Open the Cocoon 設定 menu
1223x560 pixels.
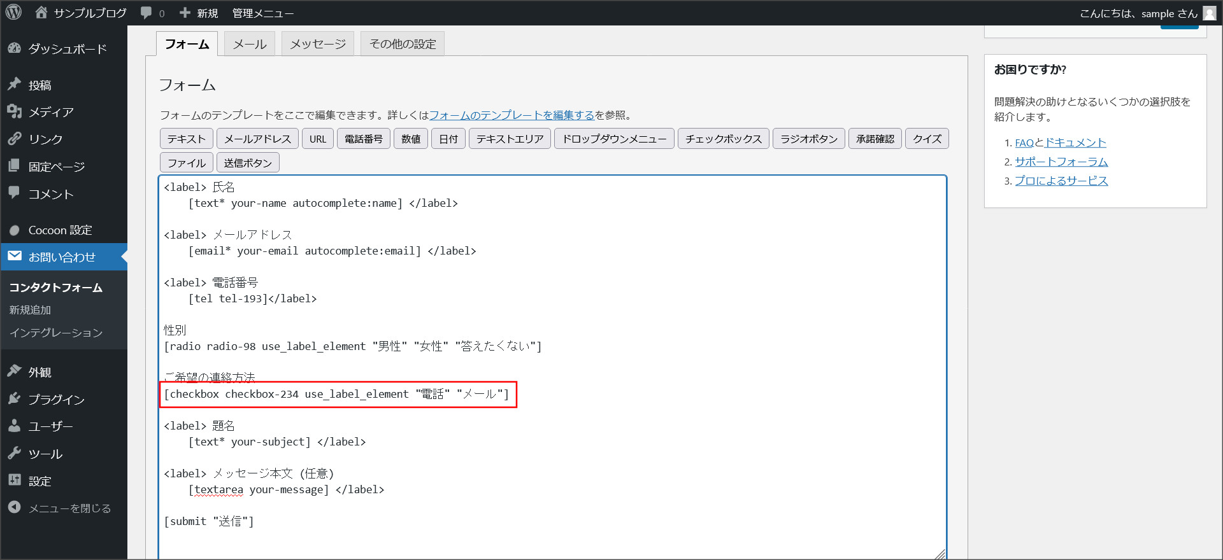[x=60, y=230]
